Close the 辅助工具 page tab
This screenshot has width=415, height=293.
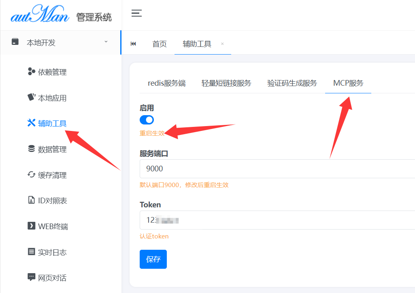point(222,44)
